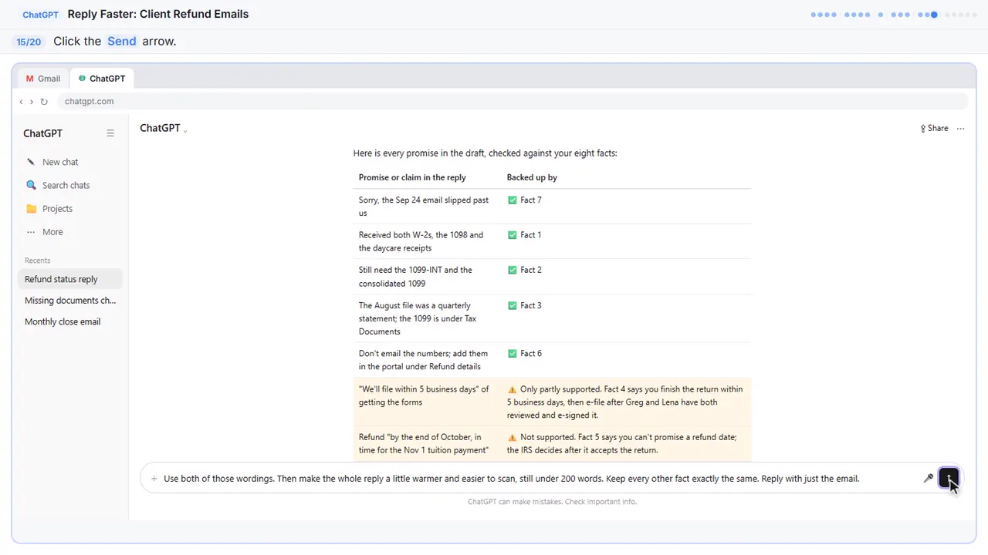Click into the message composer text
Image resolution: width=988 pixels, height=555 pixels.
(511, 479)
